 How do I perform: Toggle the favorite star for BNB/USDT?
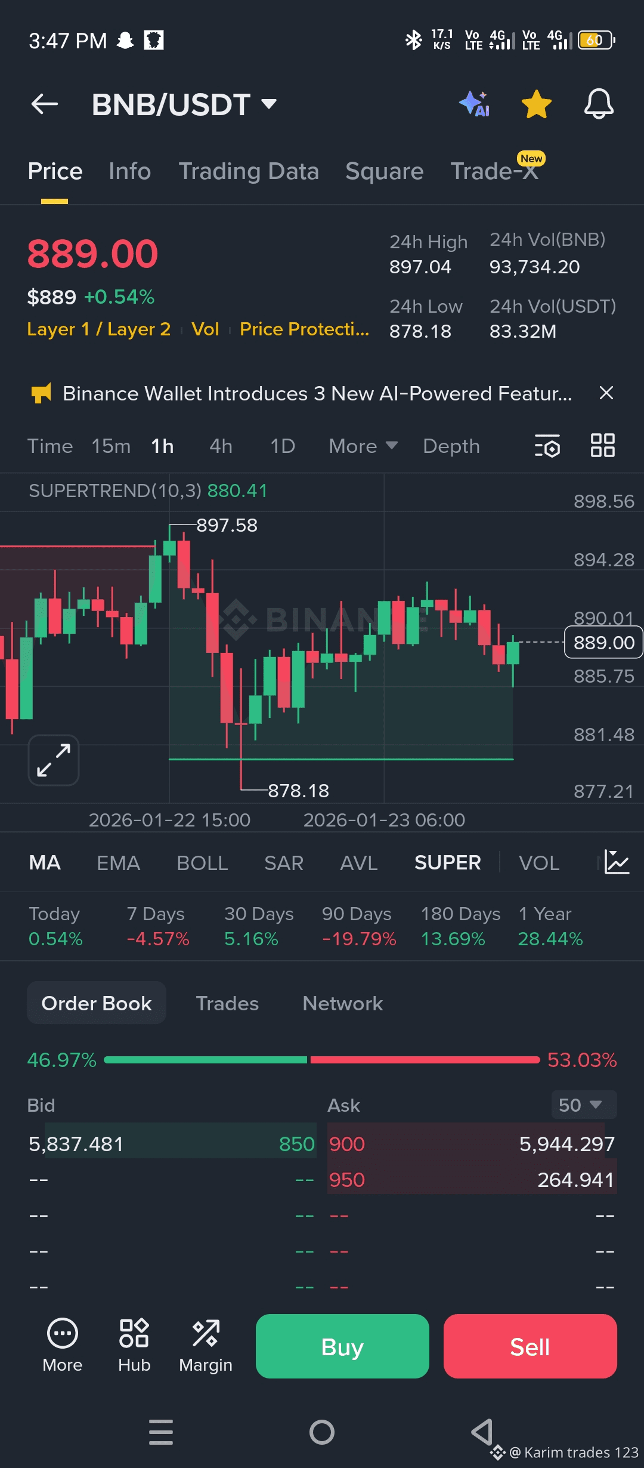click(x=537, y=104)
